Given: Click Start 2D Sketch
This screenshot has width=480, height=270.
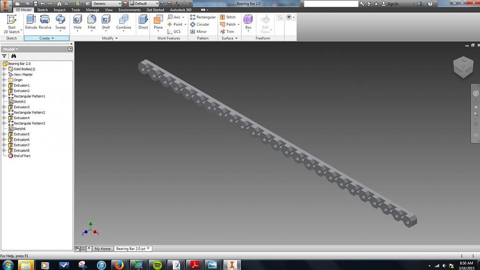Looking at the screenshot, I should coord(12,22).
